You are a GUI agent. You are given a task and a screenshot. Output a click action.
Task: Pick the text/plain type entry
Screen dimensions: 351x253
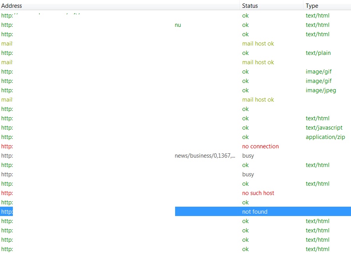point(318,53)
